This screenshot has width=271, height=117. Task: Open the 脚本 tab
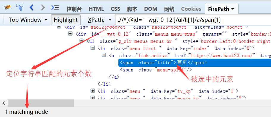coord(132,9)
